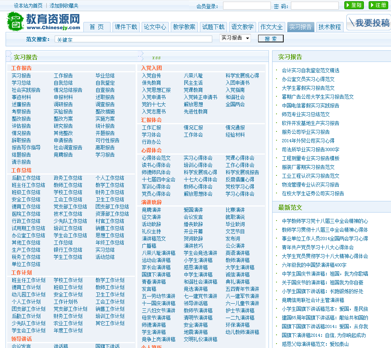
Task: Click the green 注册 register button
Action: (378, 5)
